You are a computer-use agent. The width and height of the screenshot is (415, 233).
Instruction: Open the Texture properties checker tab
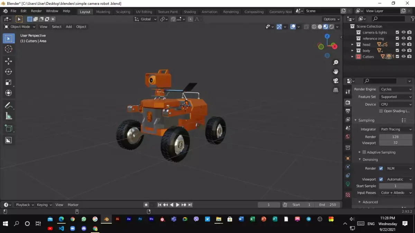pyautogui.click(x=348, y=195)
